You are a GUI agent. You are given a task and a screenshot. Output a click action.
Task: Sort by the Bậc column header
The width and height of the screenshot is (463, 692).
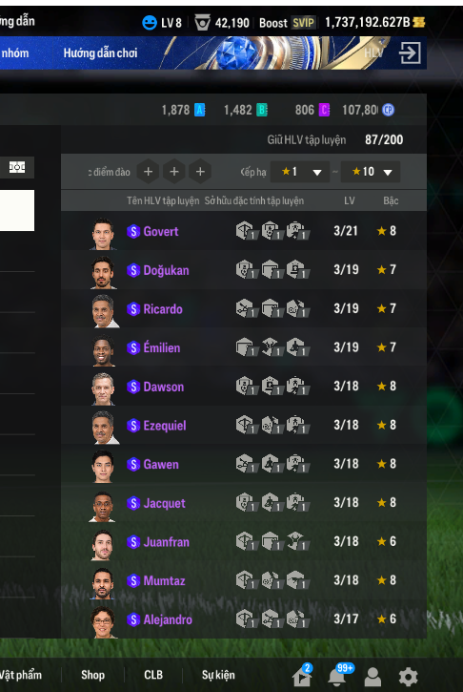(x=391, y=200)
